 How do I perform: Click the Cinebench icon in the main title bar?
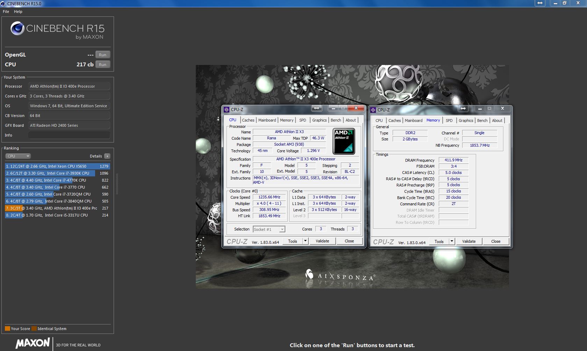click(3, 3)
